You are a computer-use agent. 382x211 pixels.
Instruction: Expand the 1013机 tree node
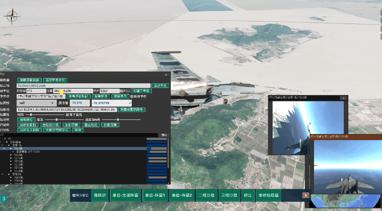[11, 165]
